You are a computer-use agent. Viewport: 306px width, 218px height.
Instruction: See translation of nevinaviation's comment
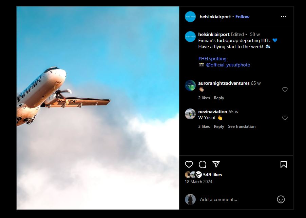242,126
